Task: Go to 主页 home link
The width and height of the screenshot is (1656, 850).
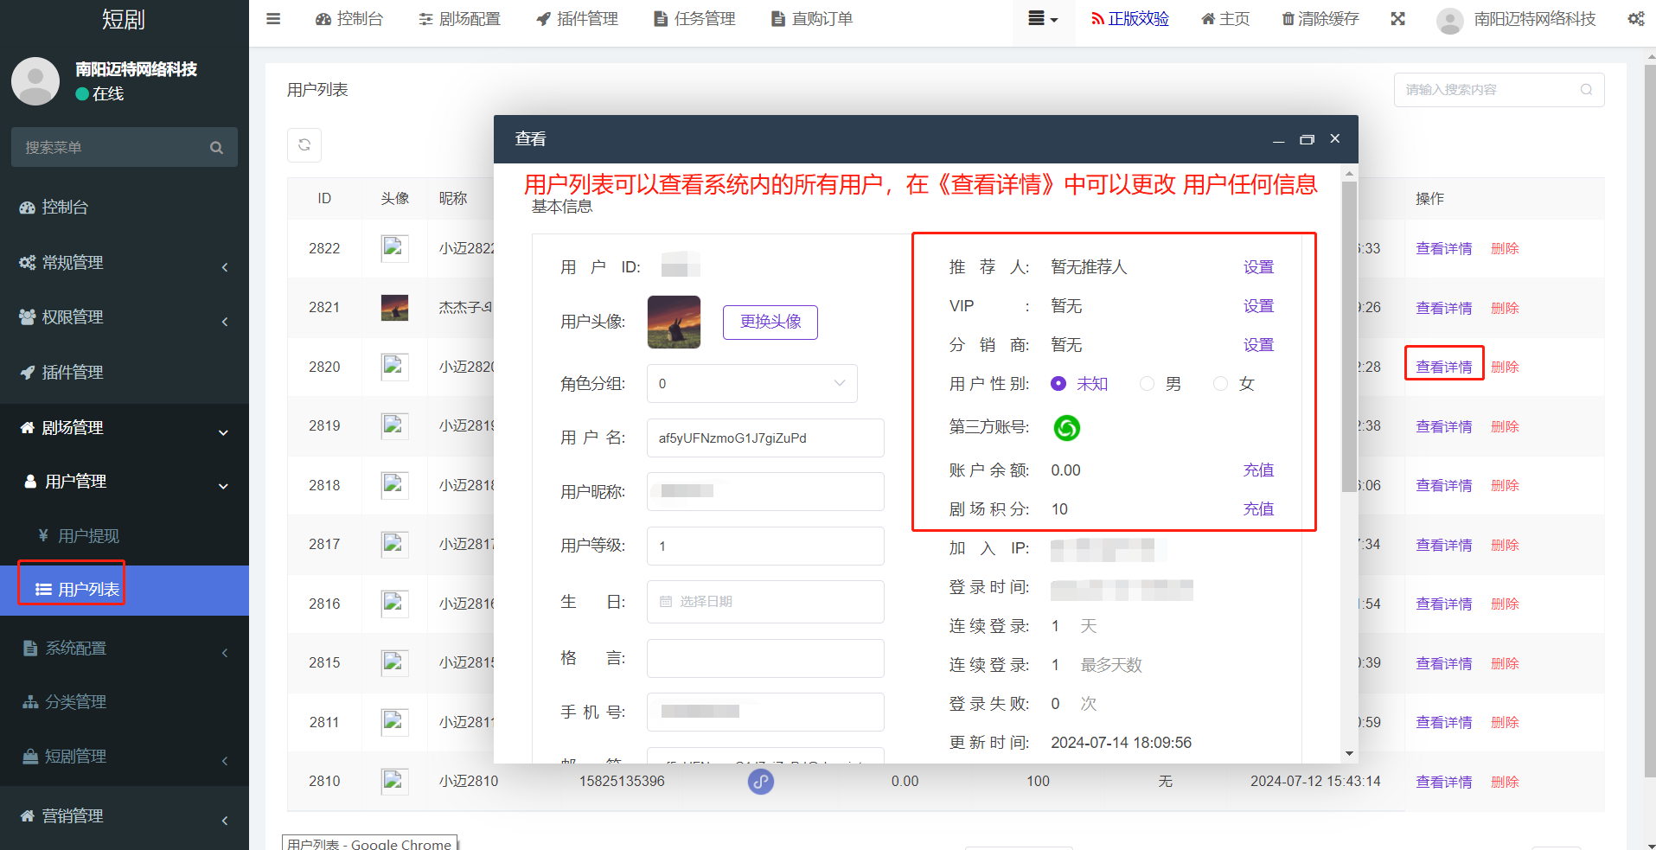Action: (1225, 18)
